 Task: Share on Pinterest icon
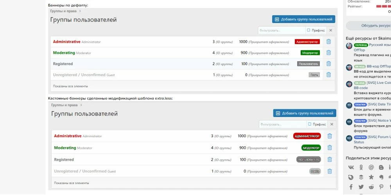pyautogui.click(x=381, y=187)
